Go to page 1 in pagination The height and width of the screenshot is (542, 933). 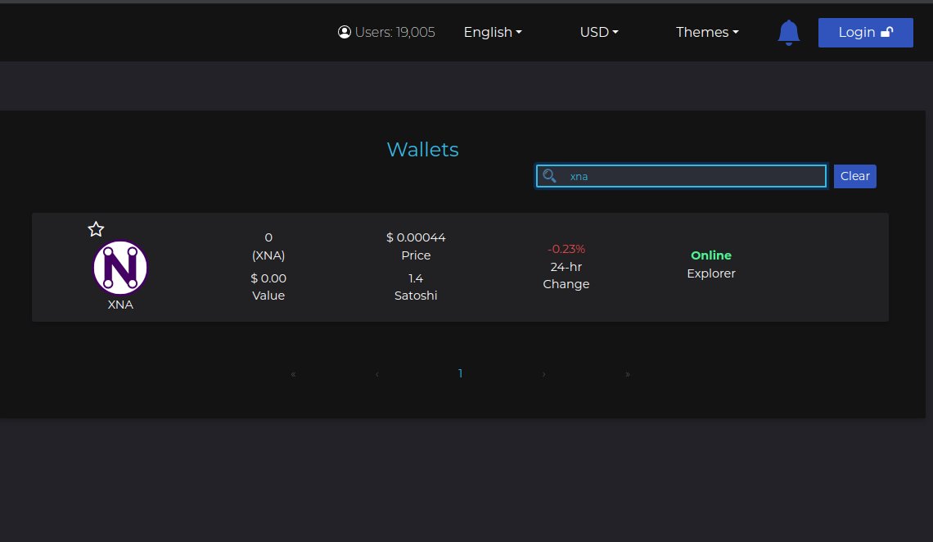pos(460,373)
